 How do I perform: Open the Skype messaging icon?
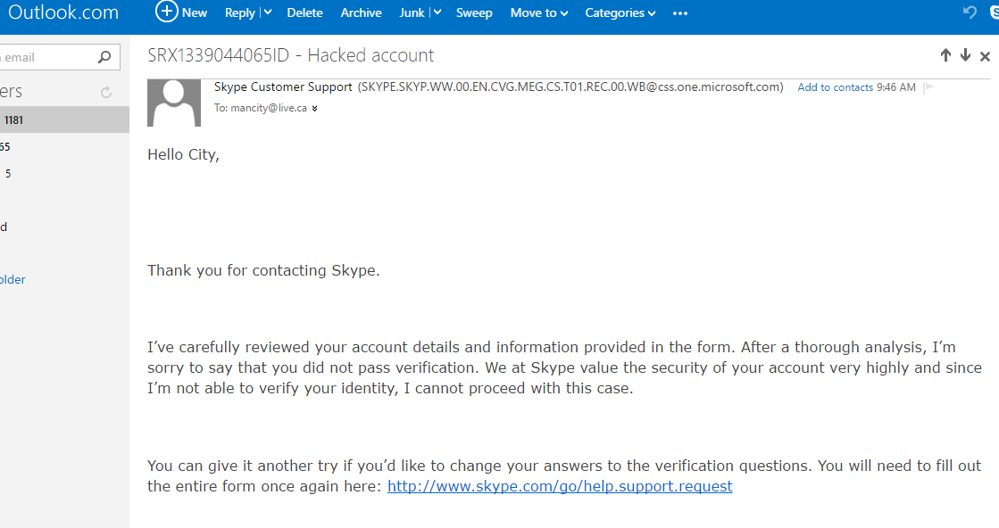click(x=993, y=12)
